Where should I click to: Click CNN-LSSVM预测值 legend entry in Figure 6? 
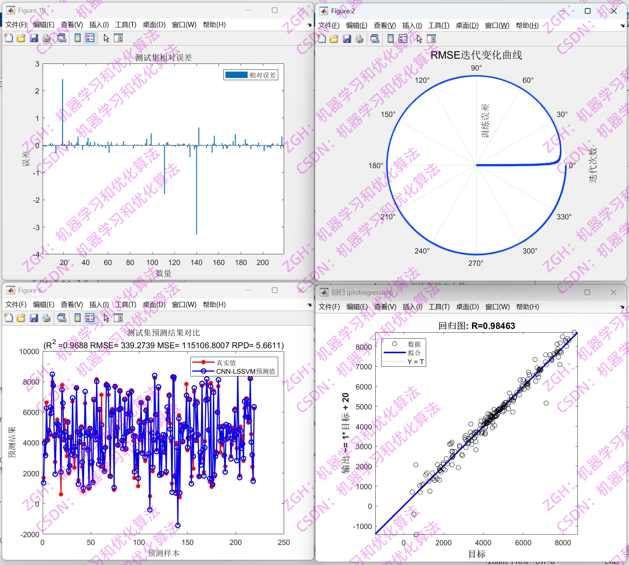(x=246, y=371)
